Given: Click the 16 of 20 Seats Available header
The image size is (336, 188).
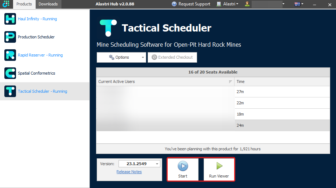Looking at the screenshot, I should [213, 72].
